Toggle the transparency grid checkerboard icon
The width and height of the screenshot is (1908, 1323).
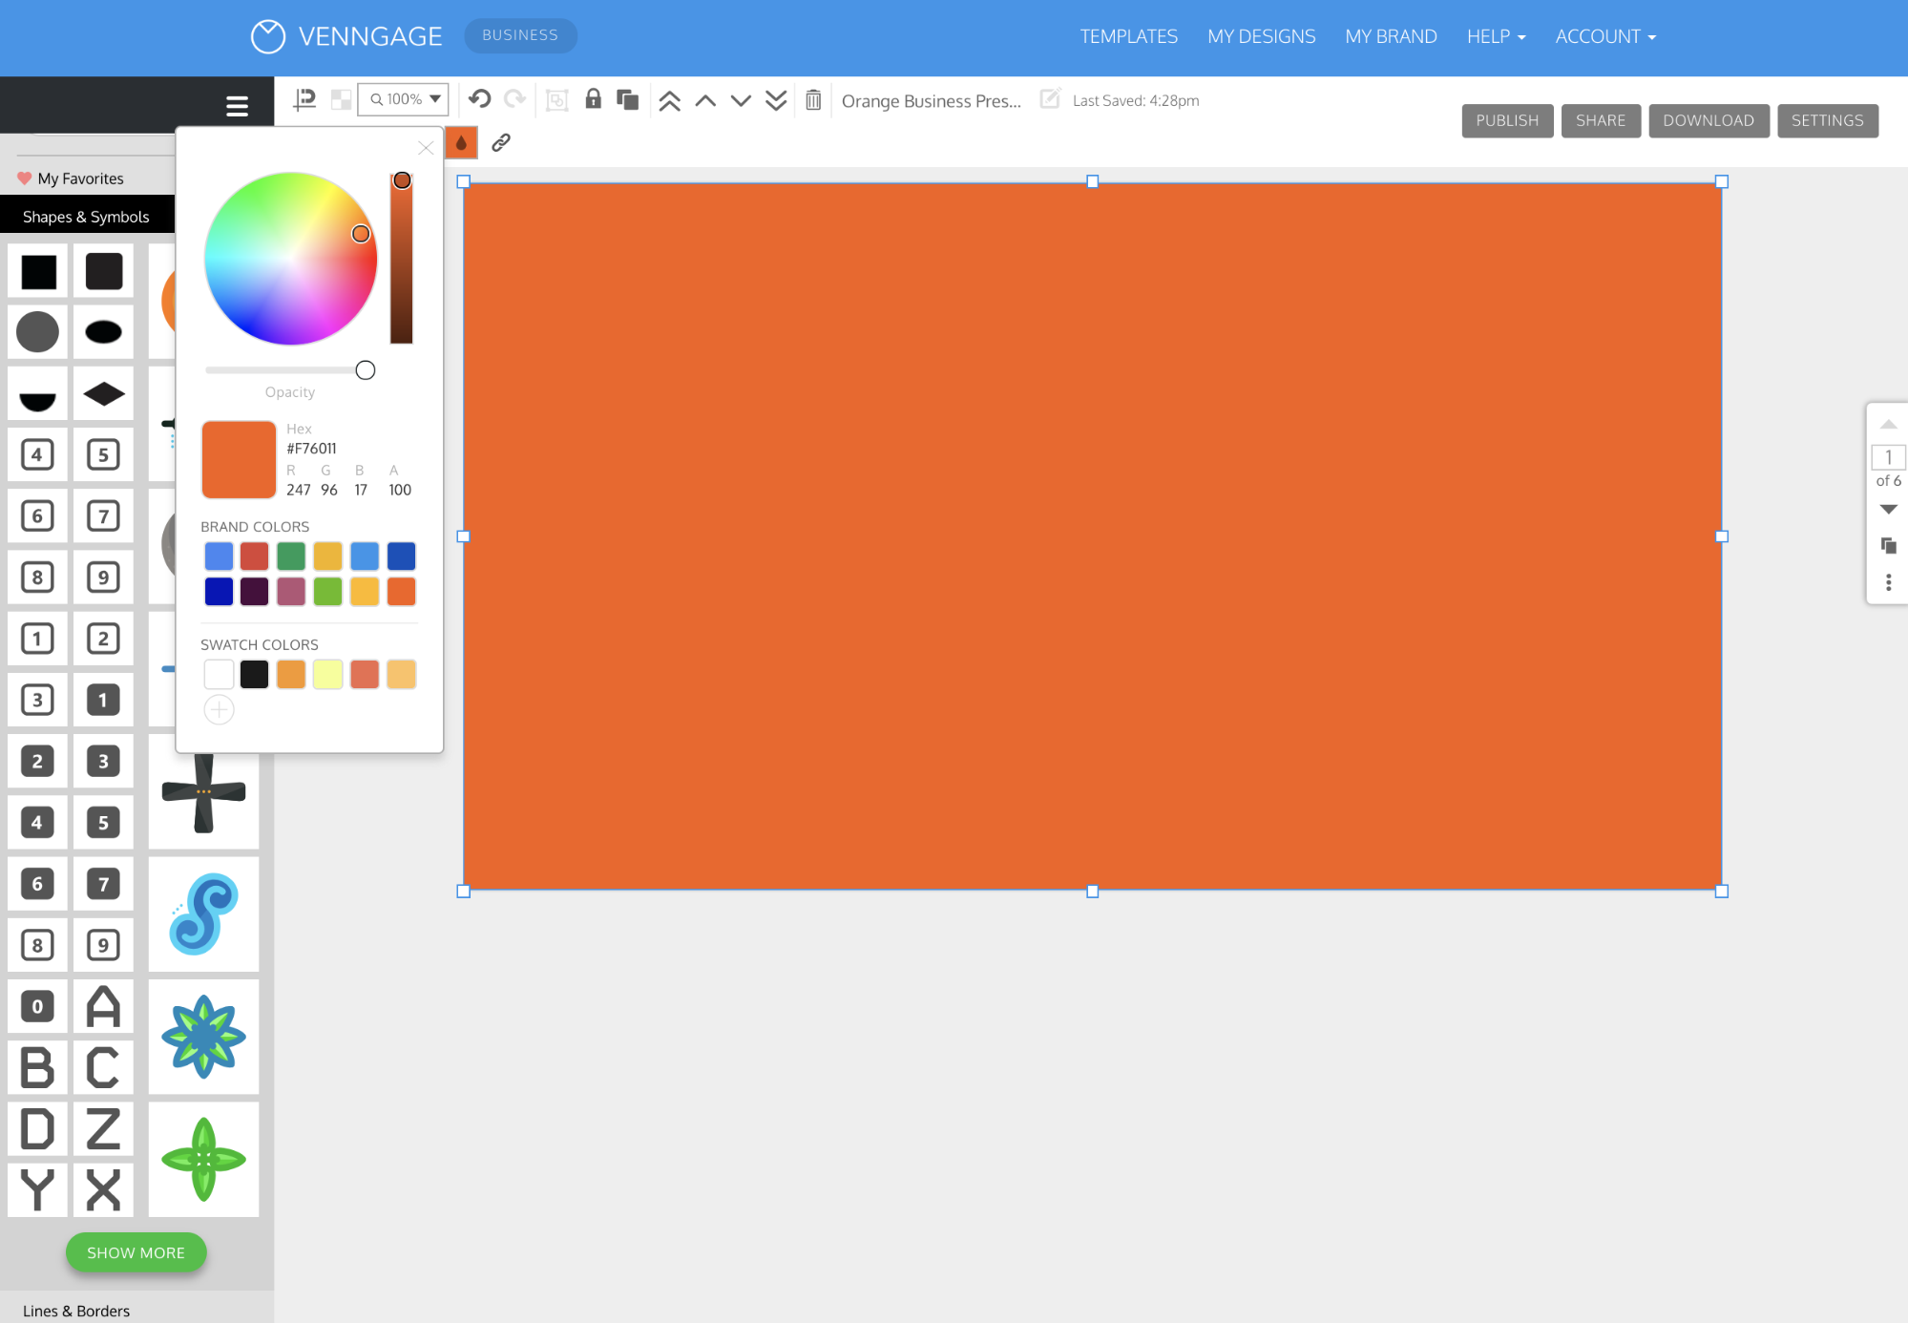point(341,99)
